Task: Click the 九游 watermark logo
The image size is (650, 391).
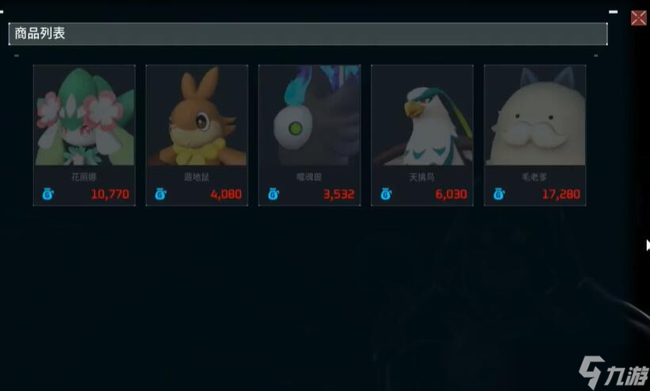Action: 614,372
